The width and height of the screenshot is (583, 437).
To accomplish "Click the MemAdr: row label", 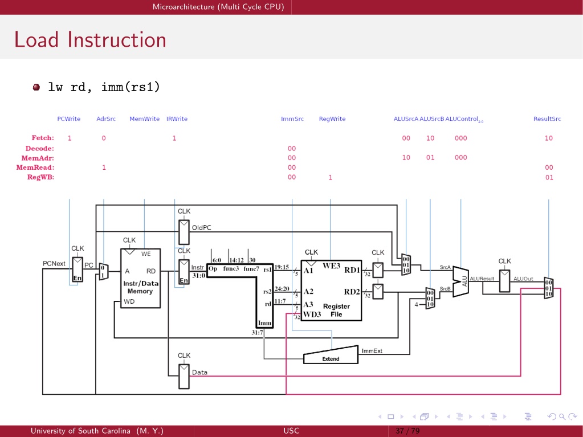I will point(38,158).
